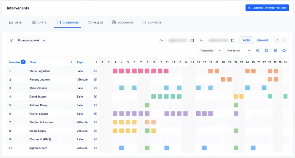
Task: Open Charles V. (RMS) external link icon
Action: tap(95, 139)
